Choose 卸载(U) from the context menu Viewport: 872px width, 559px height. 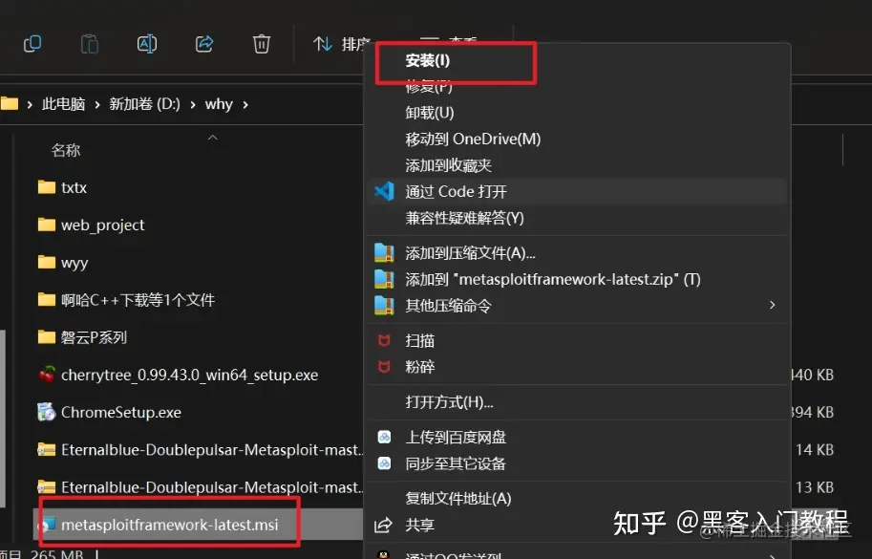coord(430,113)
